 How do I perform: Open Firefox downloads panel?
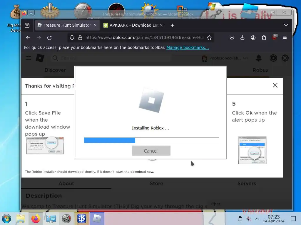pyautogui.click(x=243, y=38)
